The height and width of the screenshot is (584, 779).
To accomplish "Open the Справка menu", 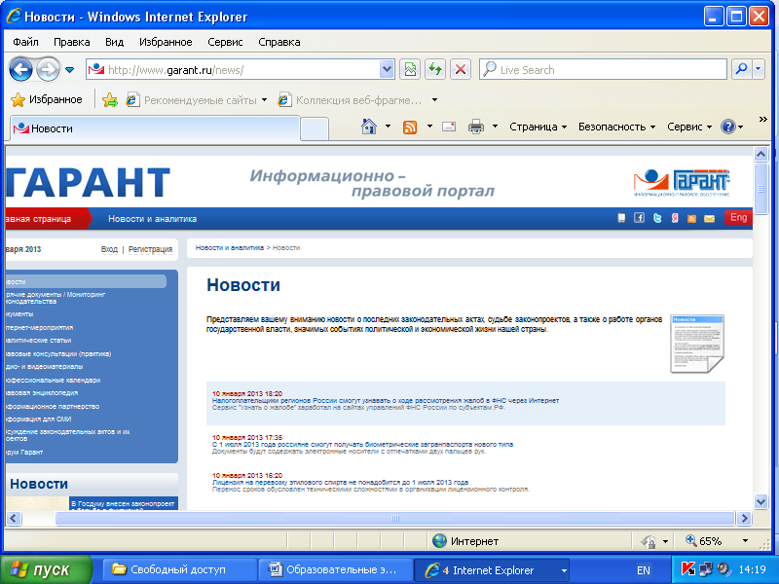I will [279, 42].
